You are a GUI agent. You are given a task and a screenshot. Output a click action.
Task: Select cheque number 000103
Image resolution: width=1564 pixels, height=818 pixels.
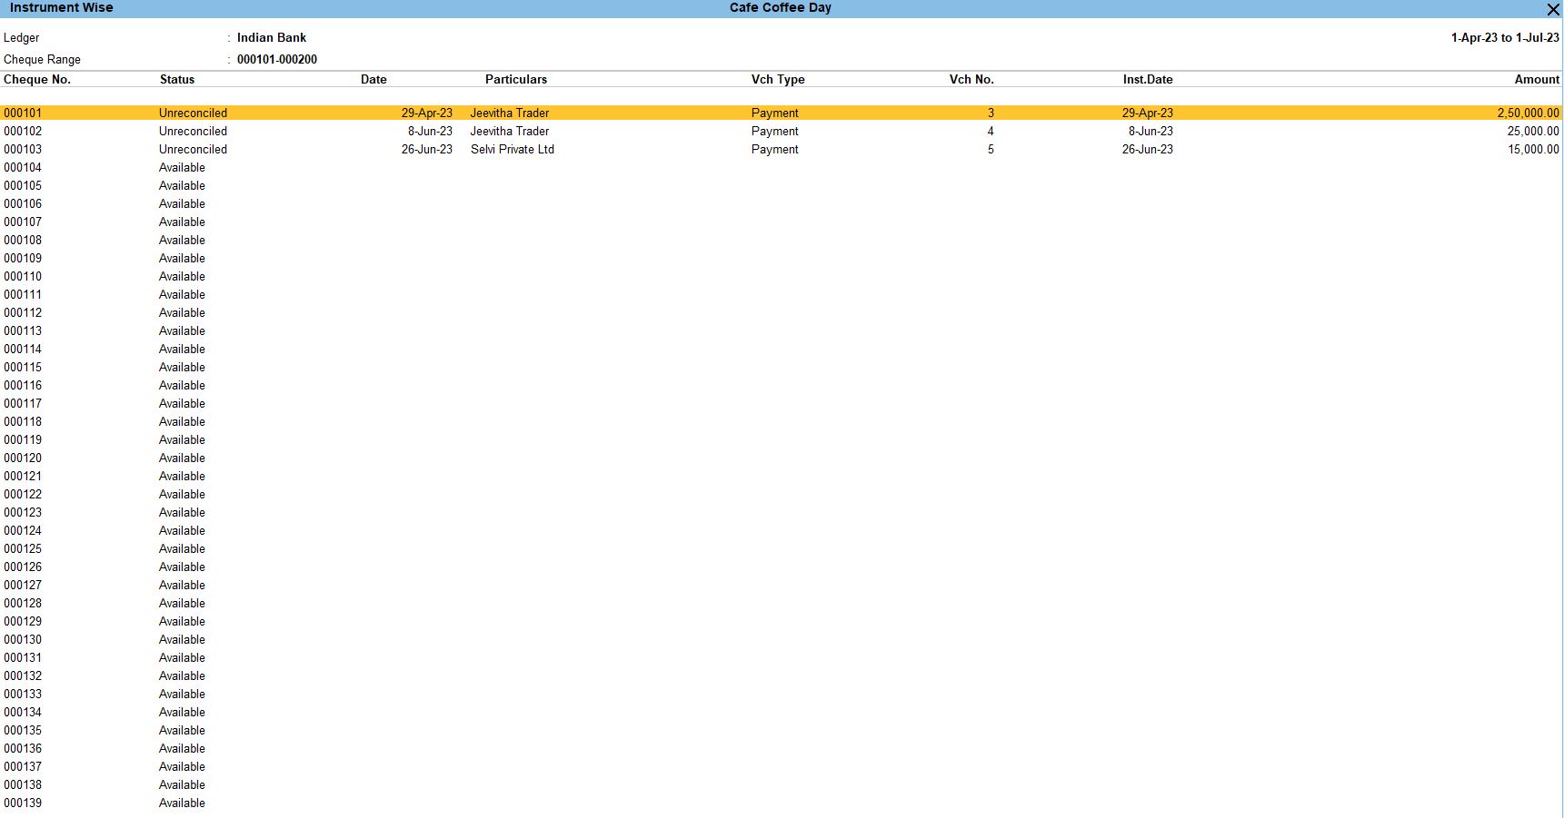23,149
